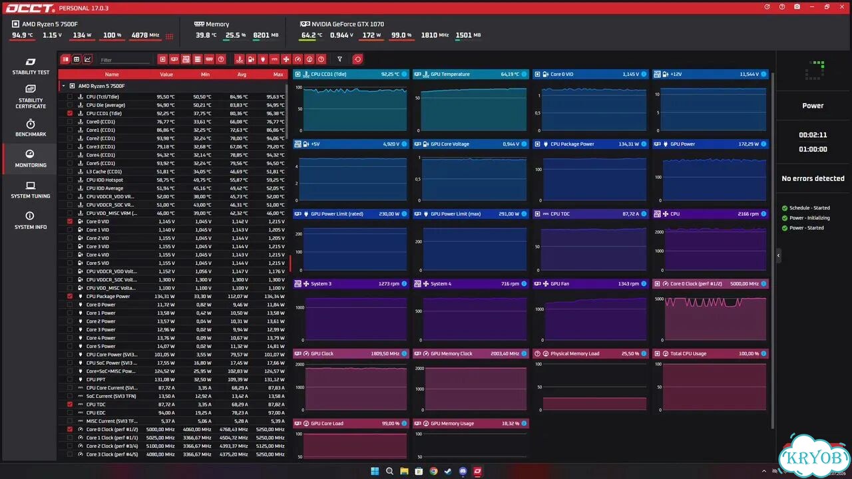Check the CPU PPT row checkbox

tap(70, 380)
